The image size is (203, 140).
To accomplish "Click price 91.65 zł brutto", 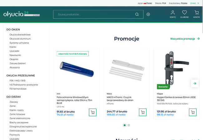I will click(x=66, y=112).
